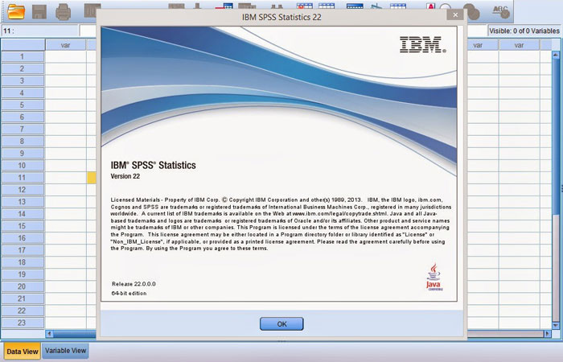This screenshot has width=563, height=362.
Task: Save the dataset using the floppy disk icon
Action: [39, 11]
